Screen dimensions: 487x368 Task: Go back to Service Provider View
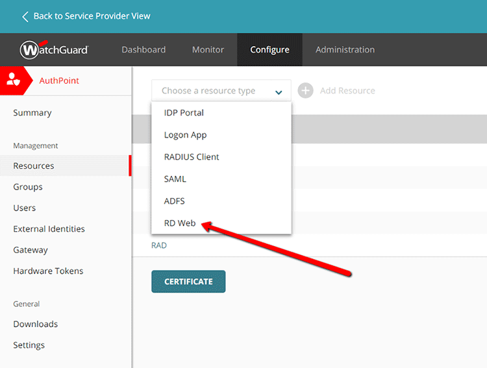pos(92,16)
